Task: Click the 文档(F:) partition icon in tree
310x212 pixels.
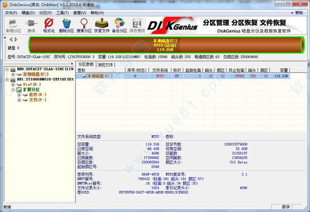Action: pyautogui.click(x=25, y=100)
